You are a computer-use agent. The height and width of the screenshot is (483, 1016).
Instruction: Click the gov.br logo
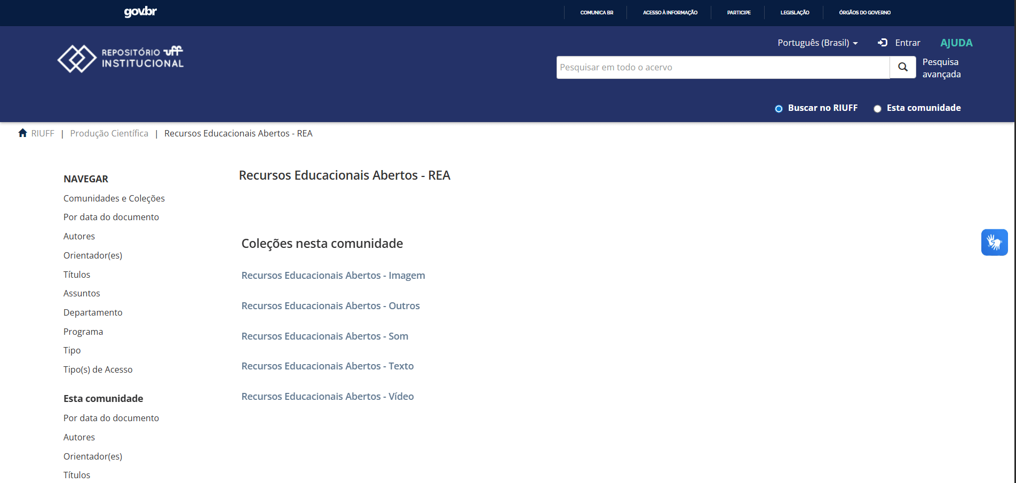point(140,12)
